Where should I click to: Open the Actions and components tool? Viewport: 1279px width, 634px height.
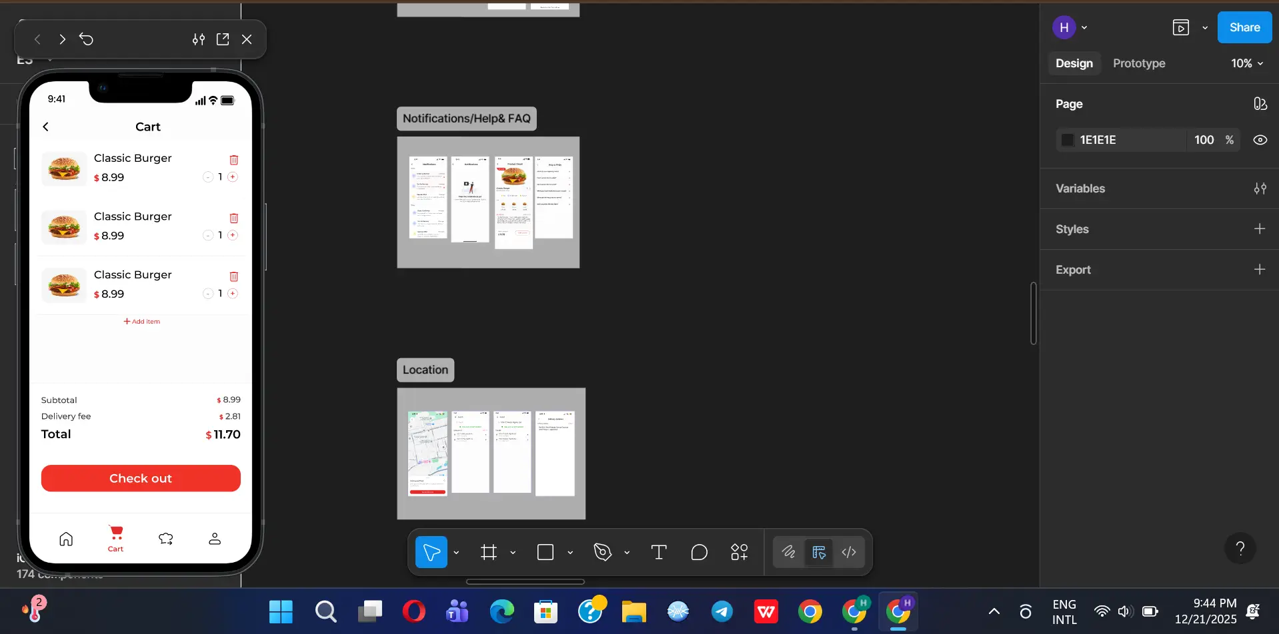pyautogui.click(x=739, y=552)
